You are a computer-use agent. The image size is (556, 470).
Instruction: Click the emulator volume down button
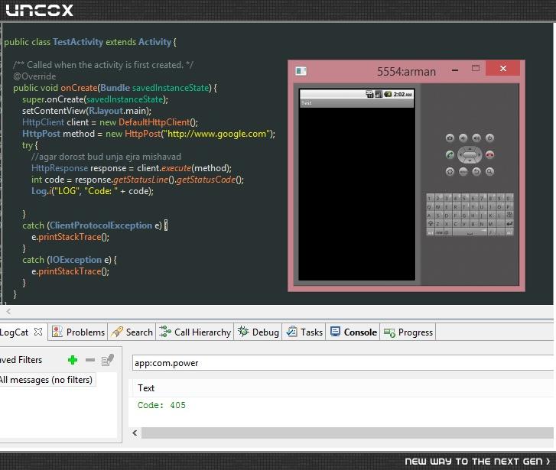coord(463,138)
